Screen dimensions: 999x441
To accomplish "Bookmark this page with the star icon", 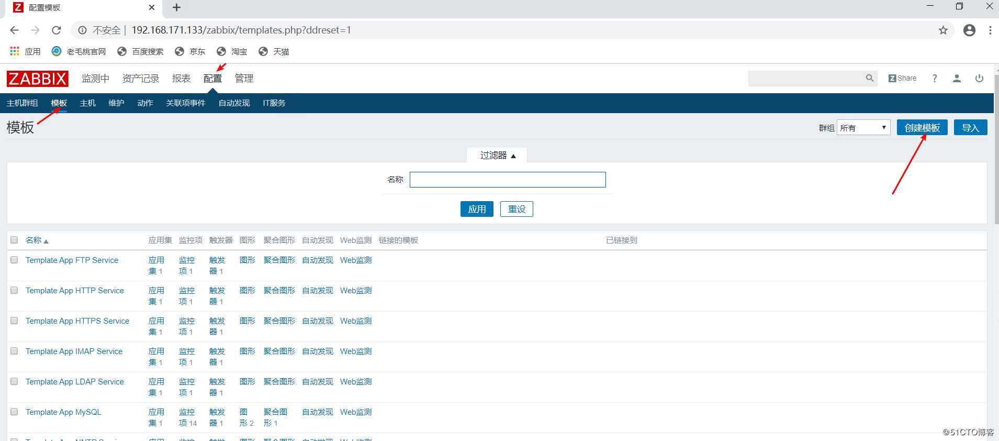I will tap(943, 30).
